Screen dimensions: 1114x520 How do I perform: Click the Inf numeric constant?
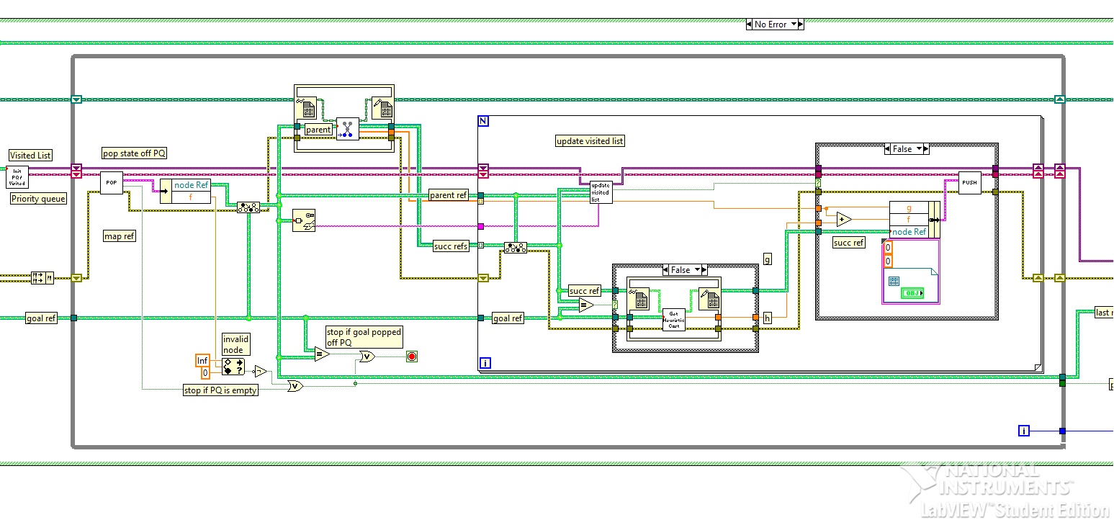(202, 361)
